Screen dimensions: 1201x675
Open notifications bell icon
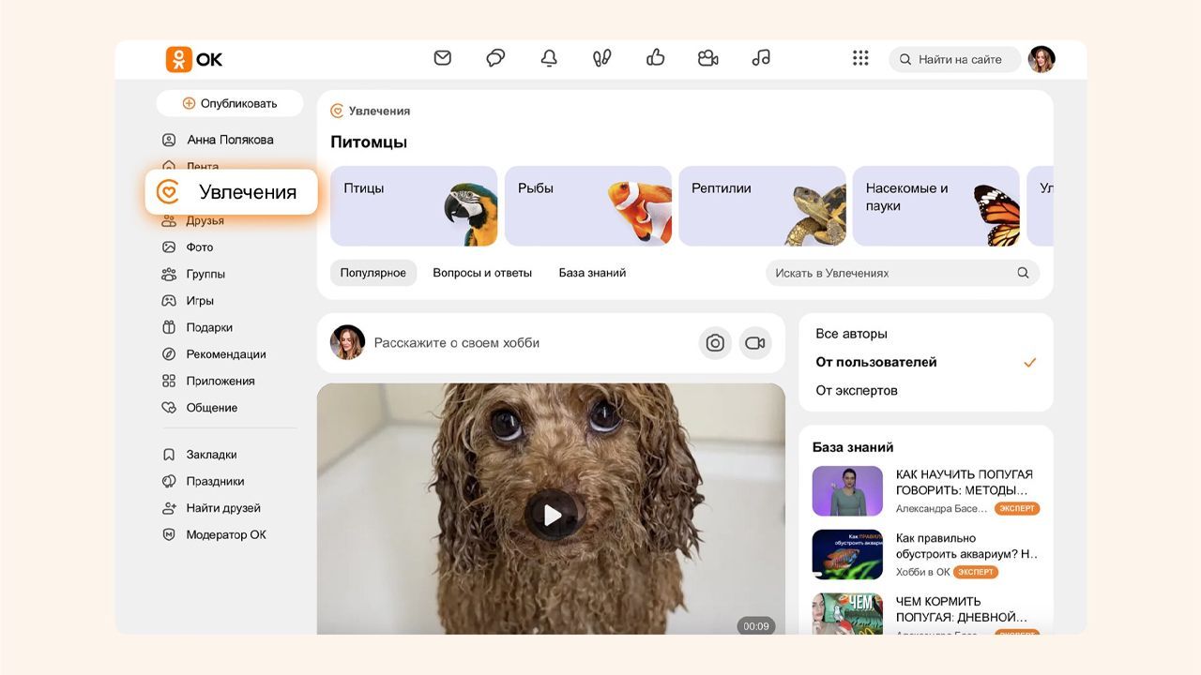click(x=549, y=58)
